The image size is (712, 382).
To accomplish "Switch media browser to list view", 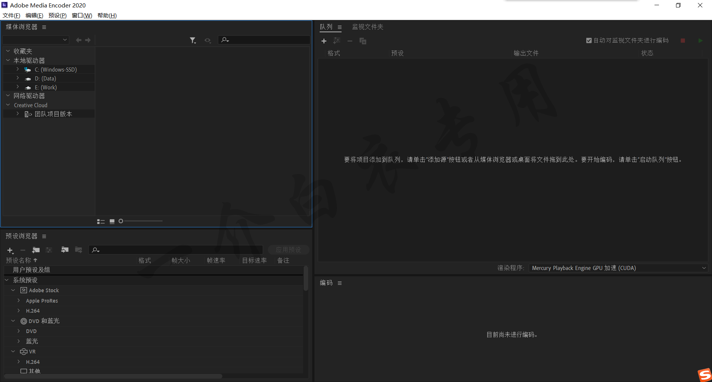I will (x=100, y=221).
